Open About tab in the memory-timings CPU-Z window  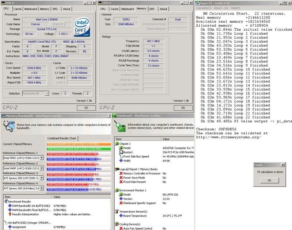pos(163,9)
